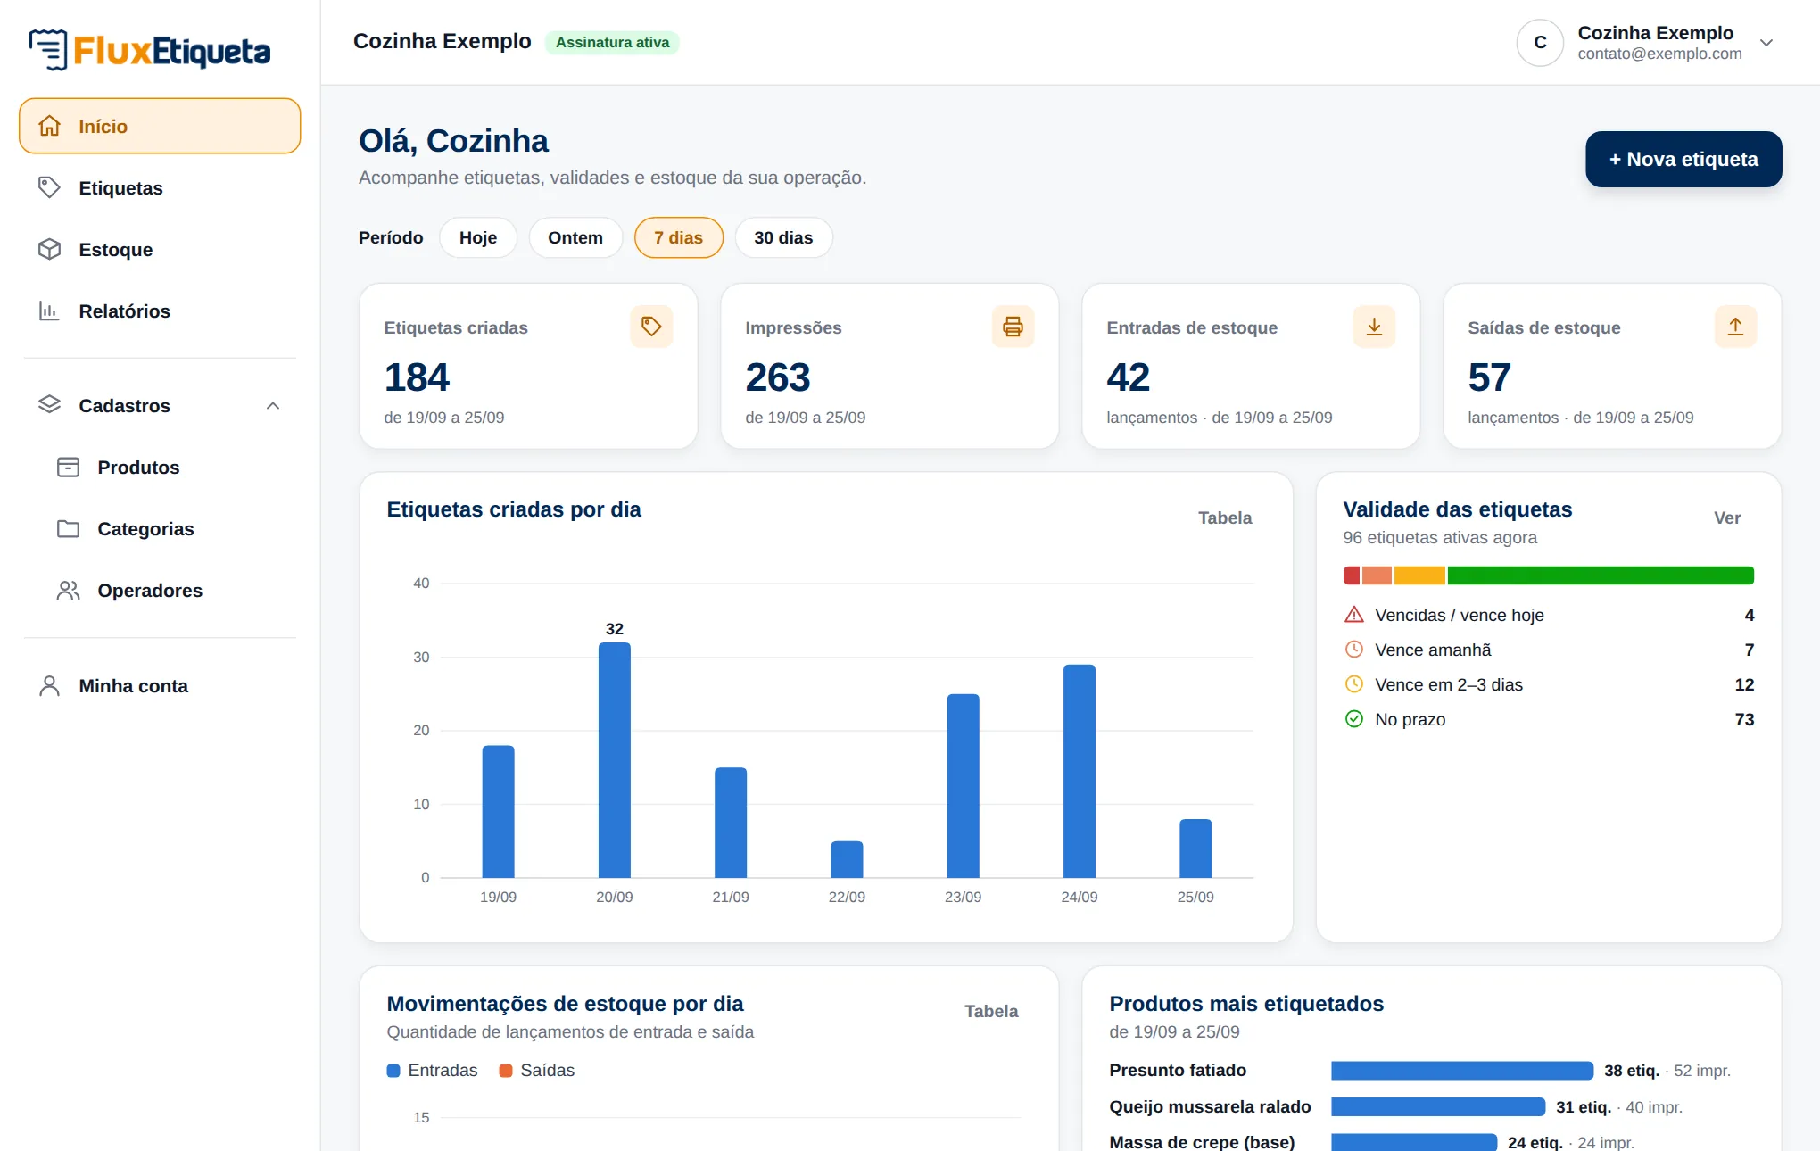Select the 7 dias period filter
Screen dimensions: 1820x1151
678,237
